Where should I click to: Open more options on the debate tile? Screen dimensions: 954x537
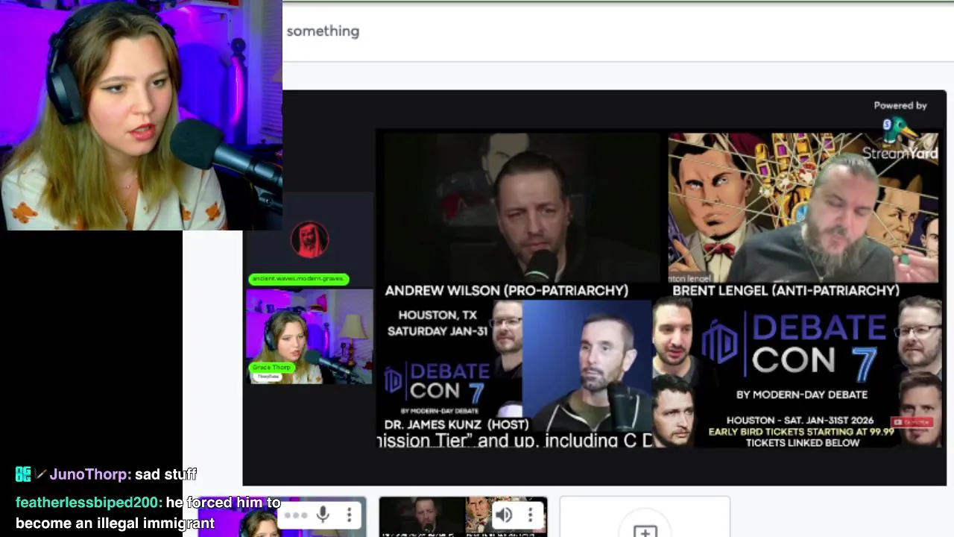(x=530, y=515)
